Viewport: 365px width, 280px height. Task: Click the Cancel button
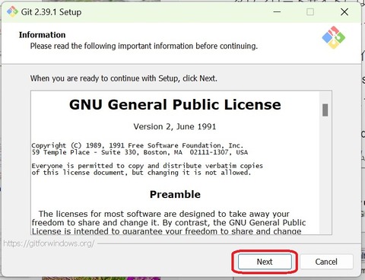click(x=326, y=262)
